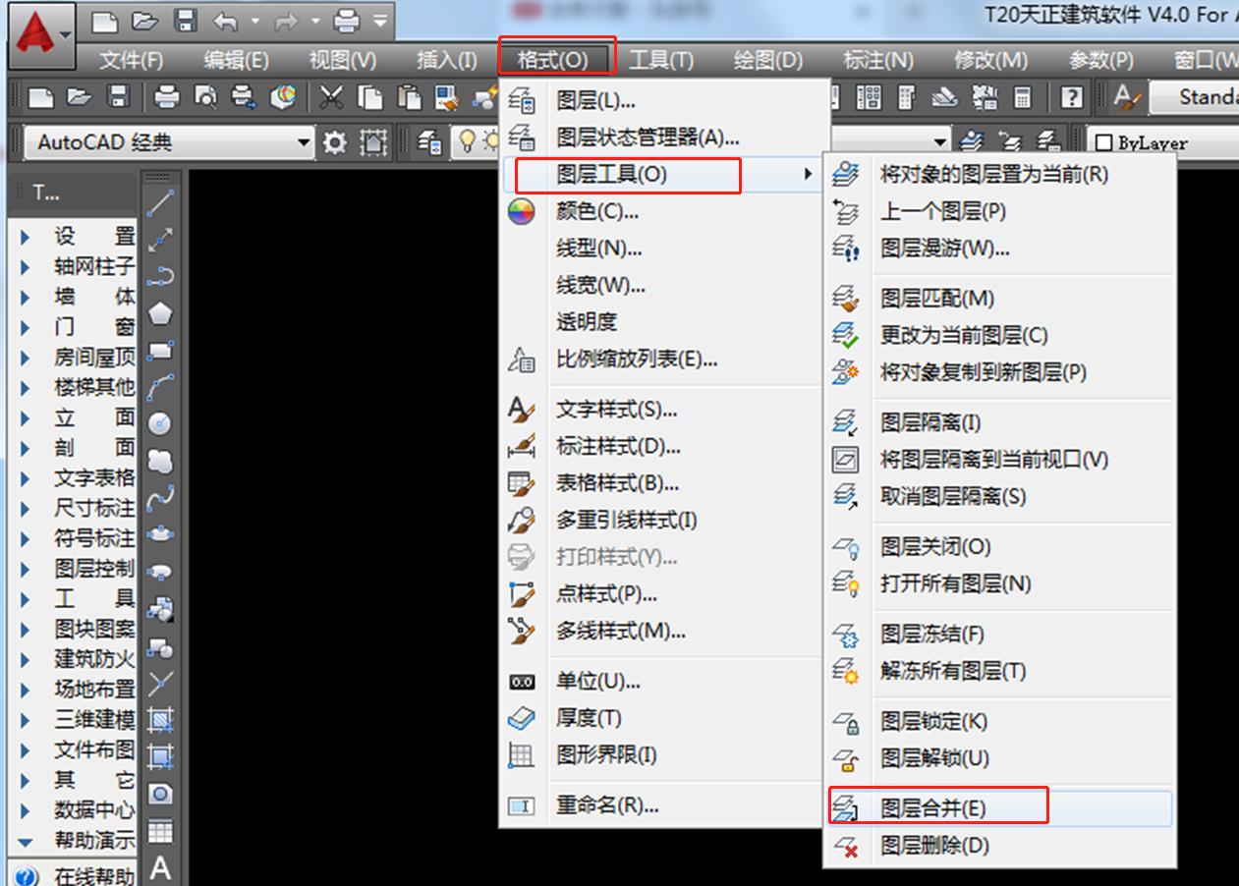
Task: Click the Save icon in the standard toolbar
Action: (117, 96)
